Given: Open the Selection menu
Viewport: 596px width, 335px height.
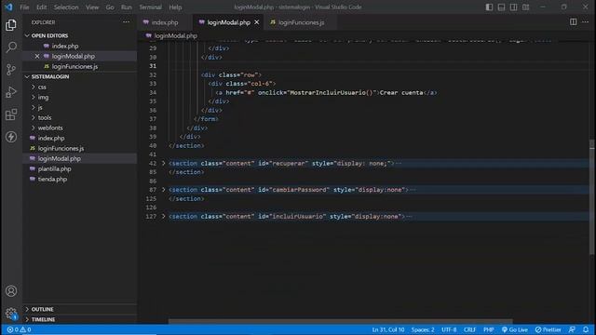Looking at the screenshot, I should 66,7.
